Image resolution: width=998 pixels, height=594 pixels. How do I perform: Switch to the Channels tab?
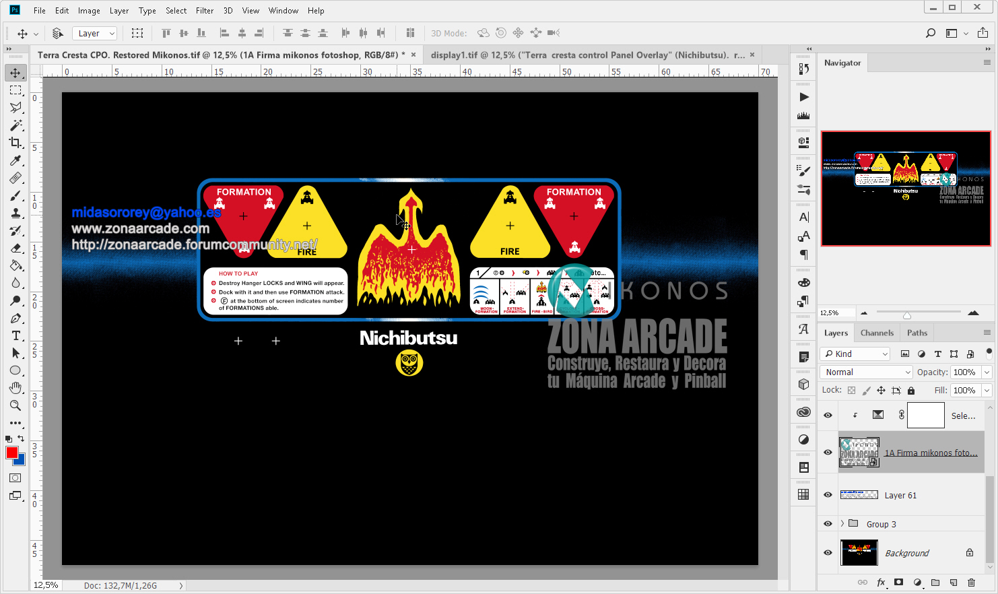tap(877, 333)
